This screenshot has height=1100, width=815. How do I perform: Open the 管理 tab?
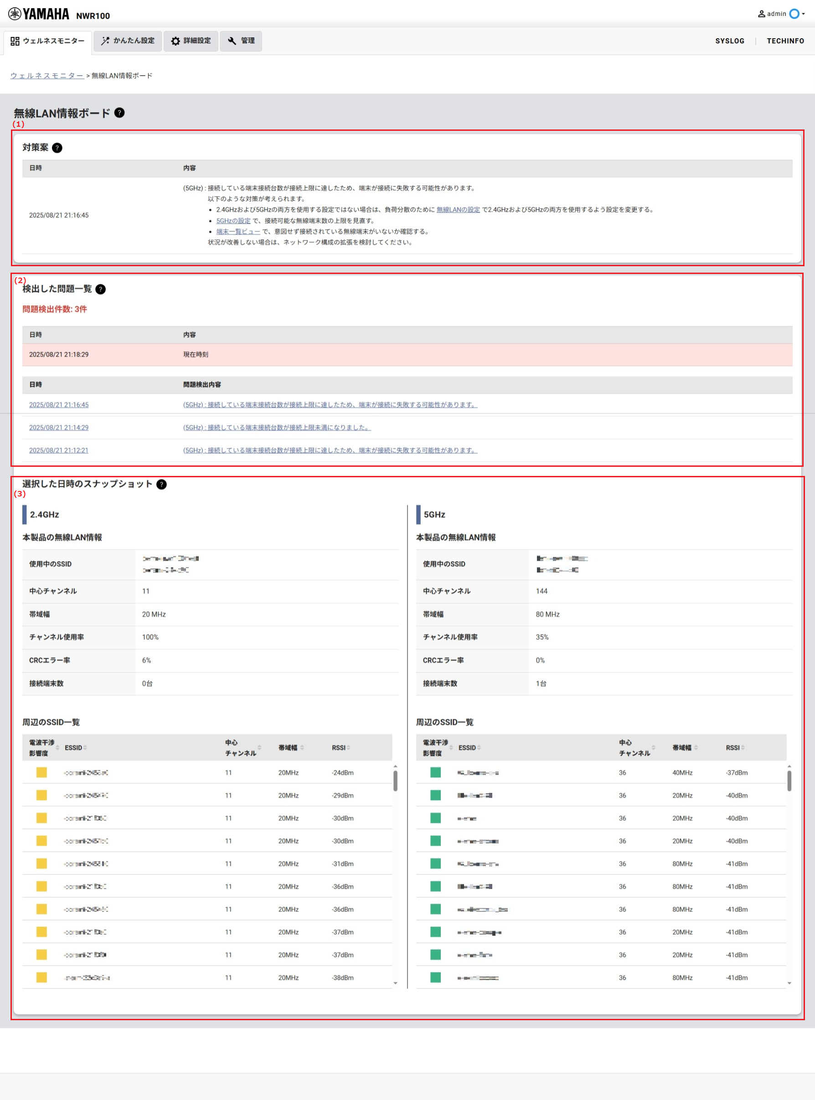coord(241,41)
